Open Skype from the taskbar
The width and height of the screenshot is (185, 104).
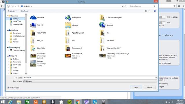pos(95,102)
